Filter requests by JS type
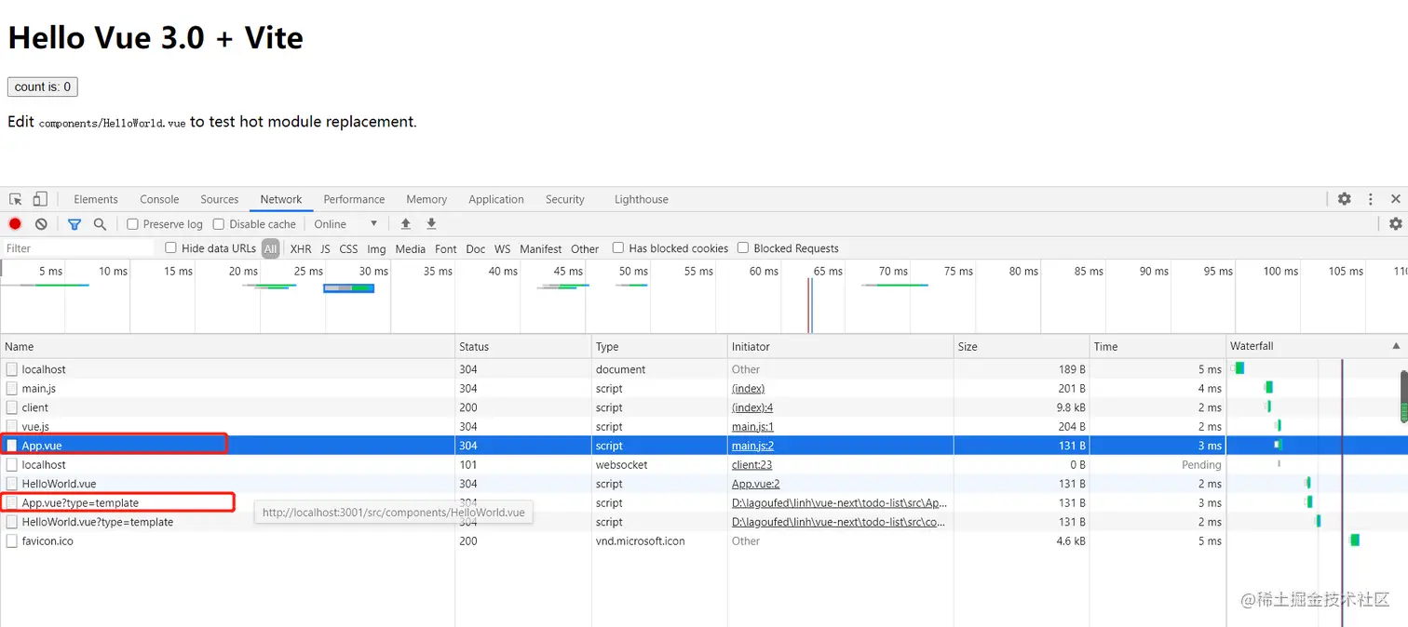 pos(325,248)
